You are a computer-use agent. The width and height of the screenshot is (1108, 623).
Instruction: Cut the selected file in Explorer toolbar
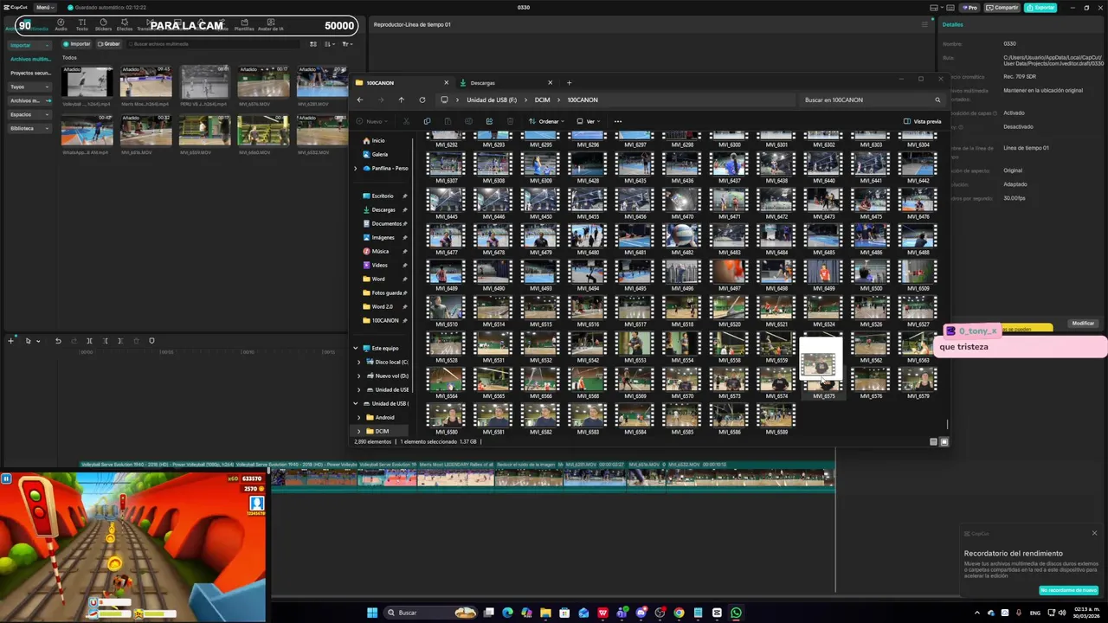pos(406,121)
